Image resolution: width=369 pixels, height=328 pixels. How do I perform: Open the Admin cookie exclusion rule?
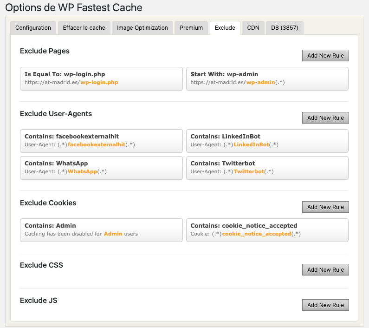coord(101,230)
